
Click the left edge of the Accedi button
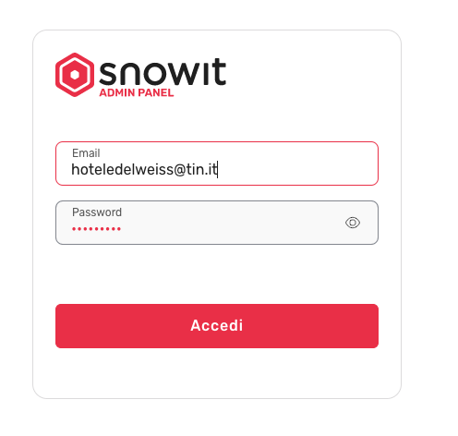[x=62, y=326]
